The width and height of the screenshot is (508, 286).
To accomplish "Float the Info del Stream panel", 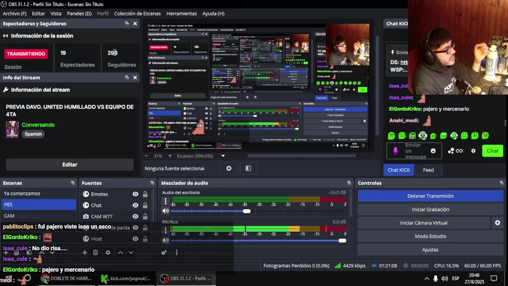I will 127,77.
